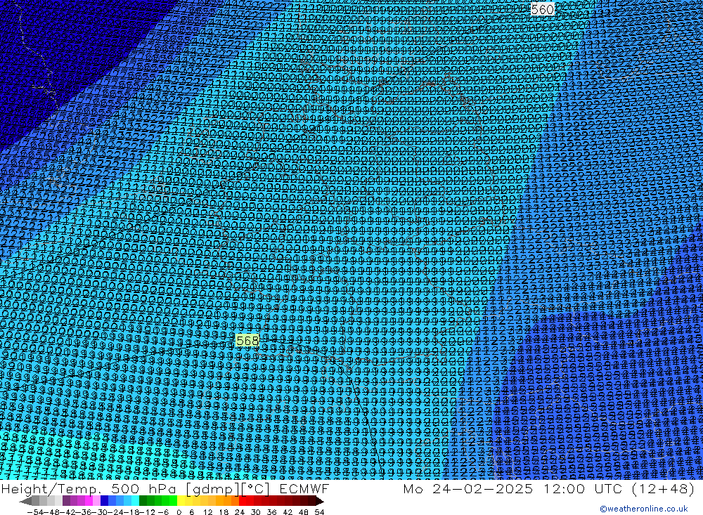
Task: Click the -54 legend scale value
Action: (35, 512)
